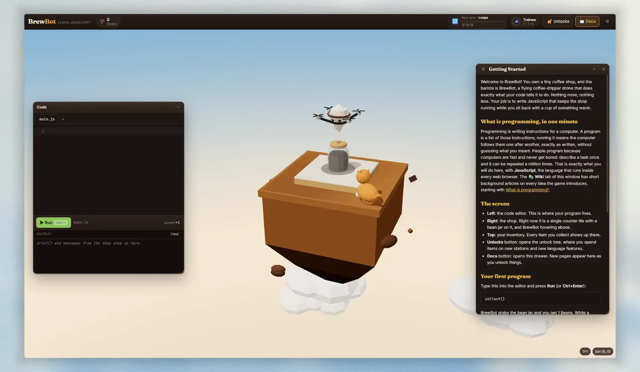Click the main.js label beside Run
640x372 pixels.
pos(81,222)
